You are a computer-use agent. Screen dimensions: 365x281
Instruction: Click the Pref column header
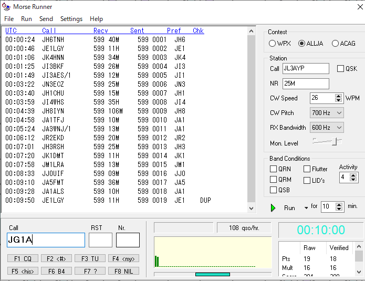coord(174,30)
